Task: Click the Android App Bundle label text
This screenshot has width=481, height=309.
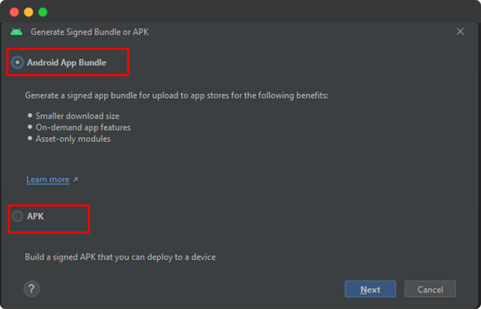Action: 66,62
